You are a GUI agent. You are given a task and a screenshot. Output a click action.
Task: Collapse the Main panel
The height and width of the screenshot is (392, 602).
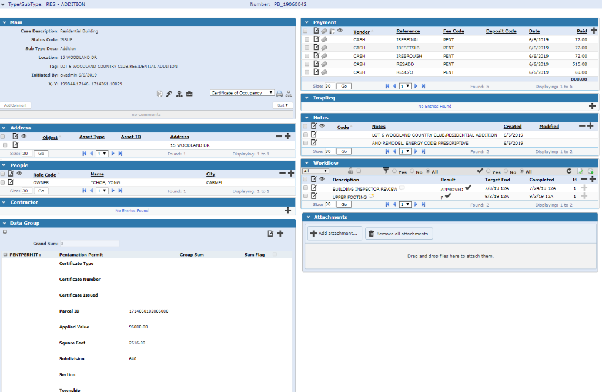pyautogui.click(x=4, y=22)
